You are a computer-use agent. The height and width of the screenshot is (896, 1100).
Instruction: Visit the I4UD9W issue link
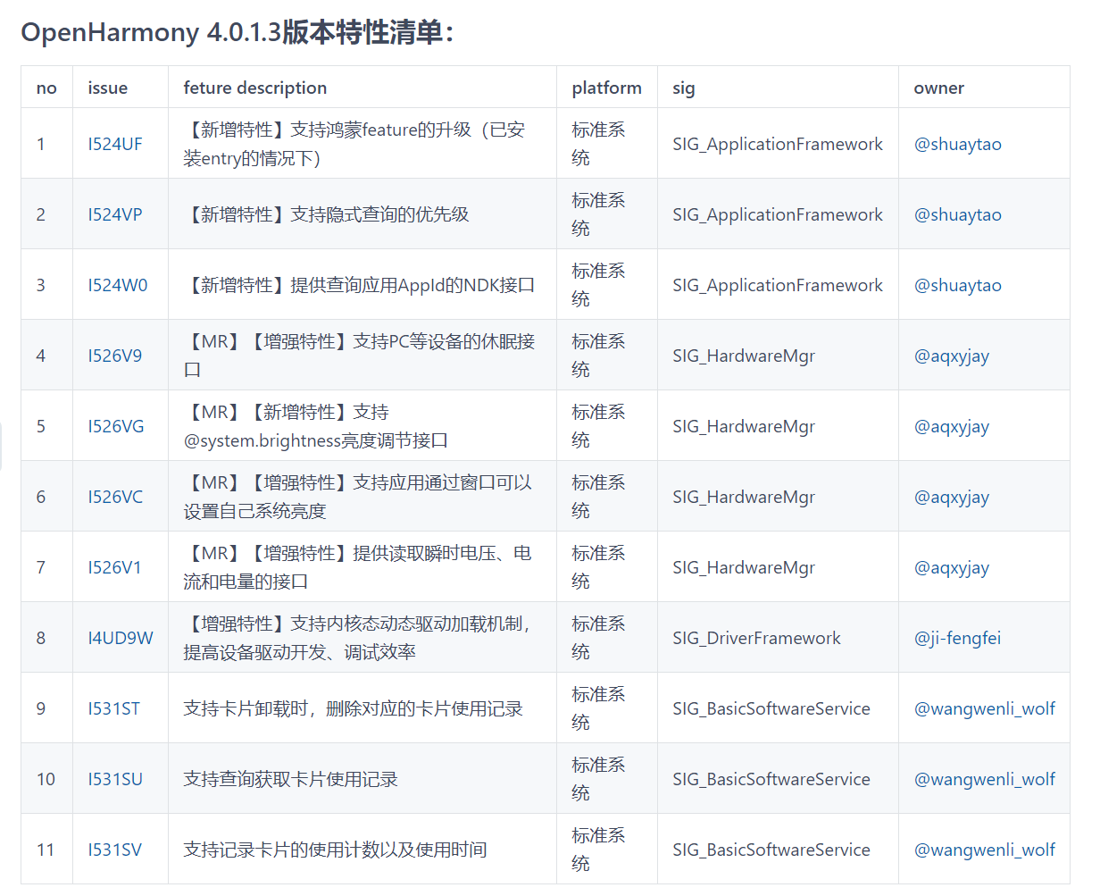pyautogui.click(x=120, y=638)
